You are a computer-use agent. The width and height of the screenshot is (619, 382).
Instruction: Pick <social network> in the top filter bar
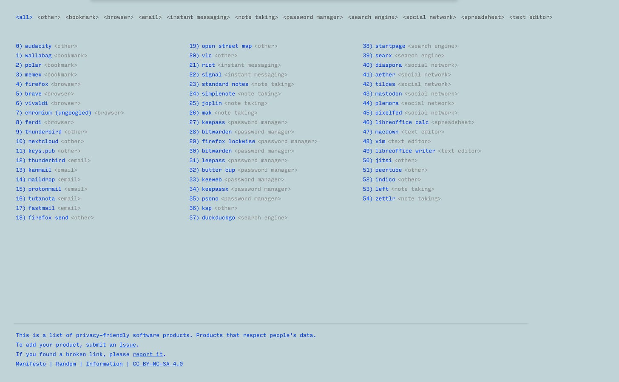coord(429,17)
